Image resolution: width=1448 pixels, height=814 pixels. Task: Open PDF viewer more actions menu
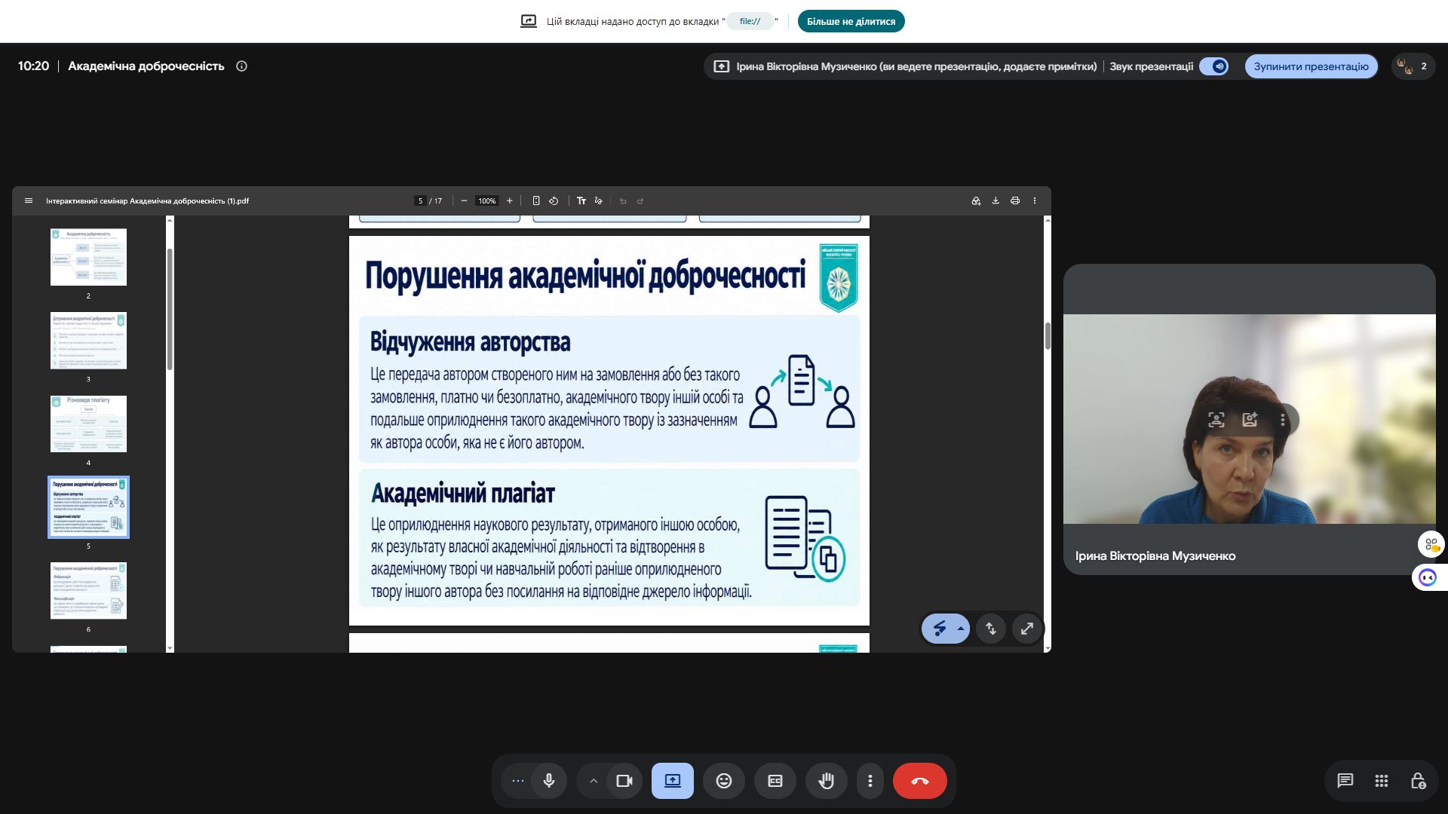coord(1035,201)
